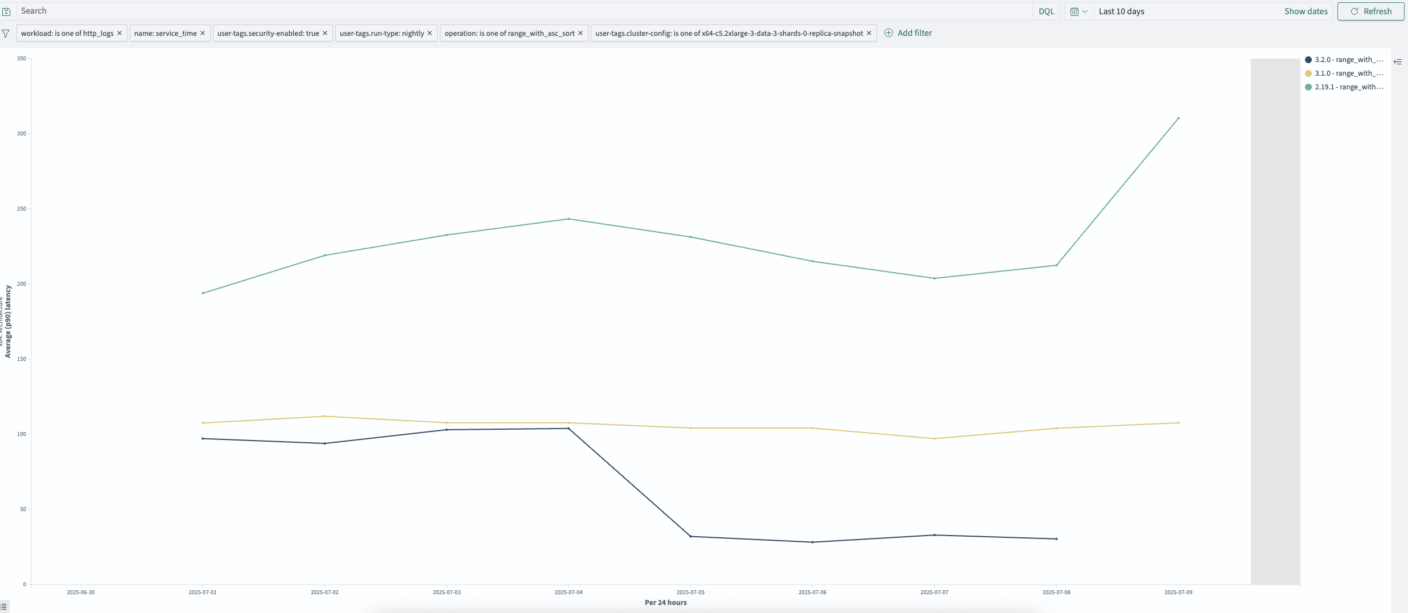
Task: Open the filter options funnel icon
Action: [x=6, y=34]
